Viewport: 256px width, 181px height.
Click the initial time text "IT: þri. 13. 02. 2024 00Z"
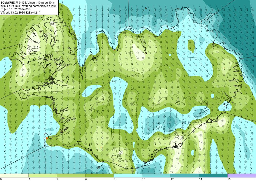click(15, 9)
